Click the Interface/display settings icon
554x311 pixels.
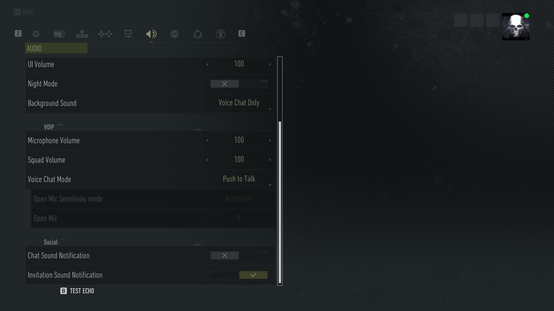pos(59,34)
